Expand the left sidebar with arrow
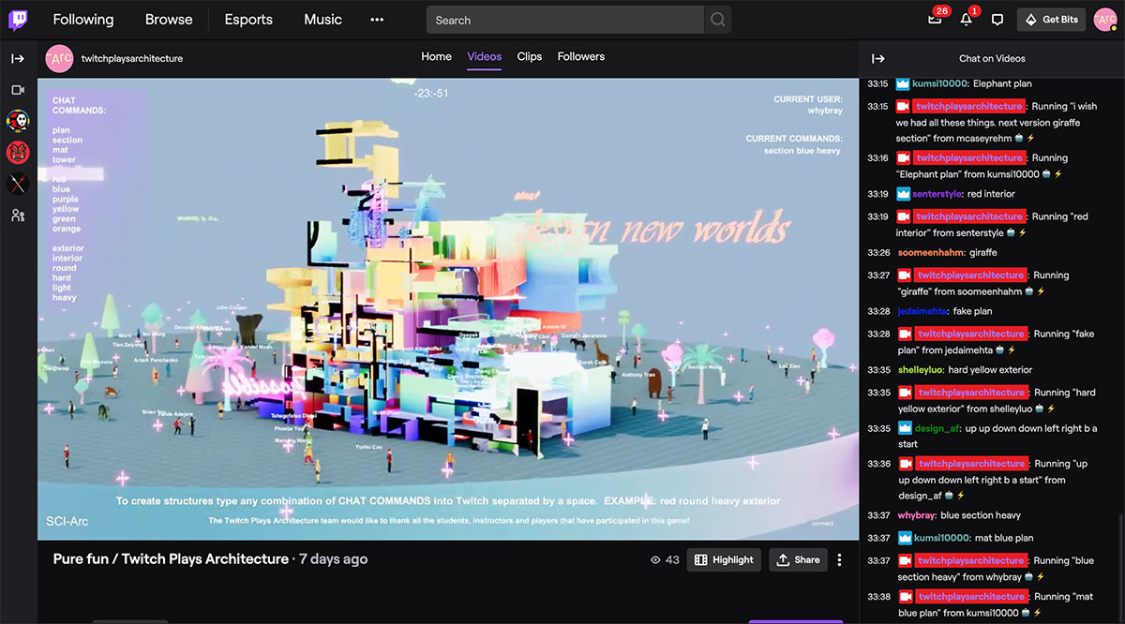This screenshot has height=624, width=1125. click(18, 58)
